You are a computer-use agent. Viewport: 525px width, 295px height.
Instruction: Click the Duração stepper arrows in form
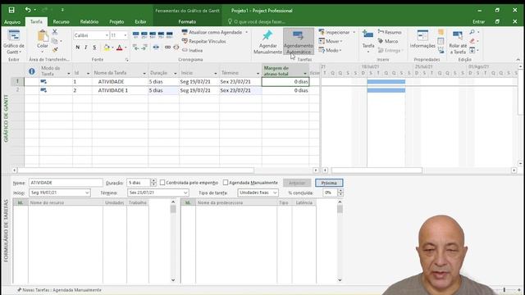tap(153, 183)
